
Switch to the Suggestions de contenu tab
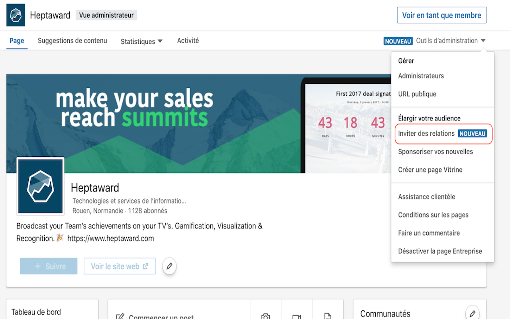point(72,41)
